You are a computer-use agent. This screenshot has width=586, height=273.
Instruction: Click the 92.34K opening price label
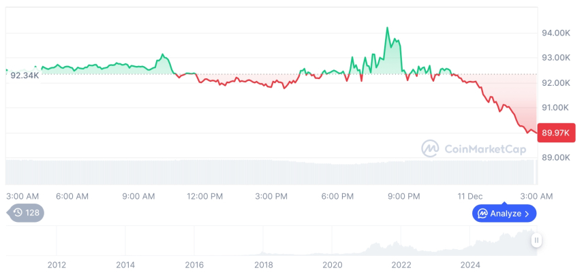pyautogui.click(x=25, y=76)
